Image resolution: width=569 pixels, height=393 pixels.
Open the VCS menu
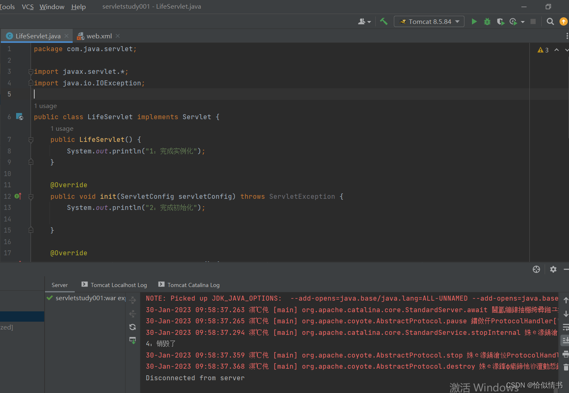[x=28, y=7]
